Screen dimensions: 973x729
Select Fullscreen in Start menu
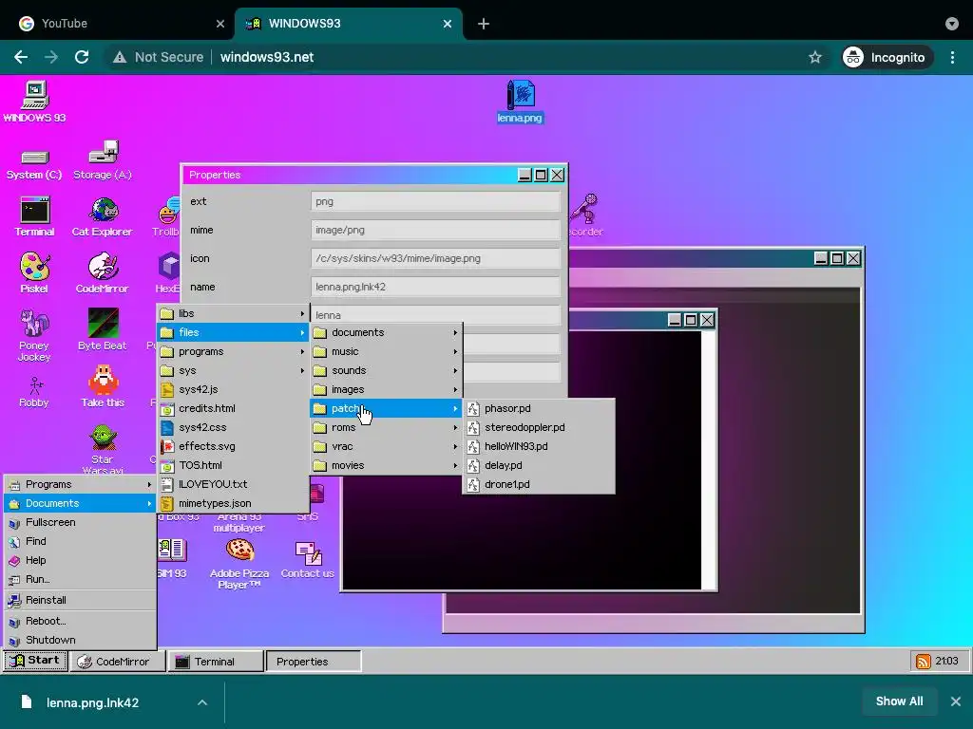(x=80, y=523)
